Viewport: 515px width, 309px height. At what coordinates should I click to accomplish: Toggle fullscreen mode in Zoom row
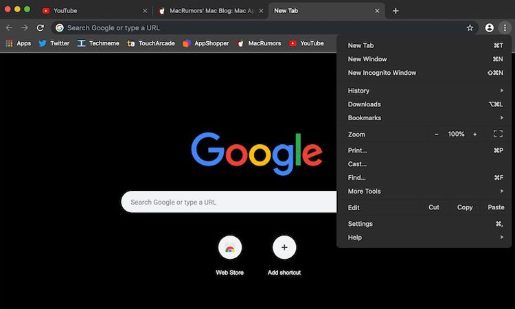point(498,134)
